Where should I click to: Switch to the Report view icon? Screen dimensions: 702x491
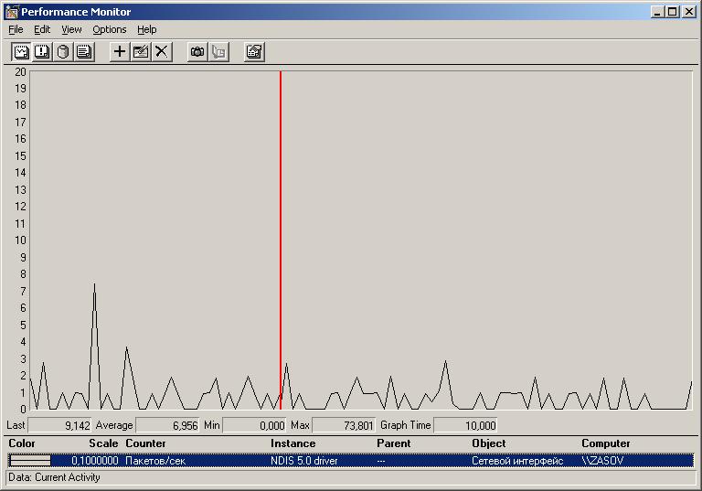84,52
